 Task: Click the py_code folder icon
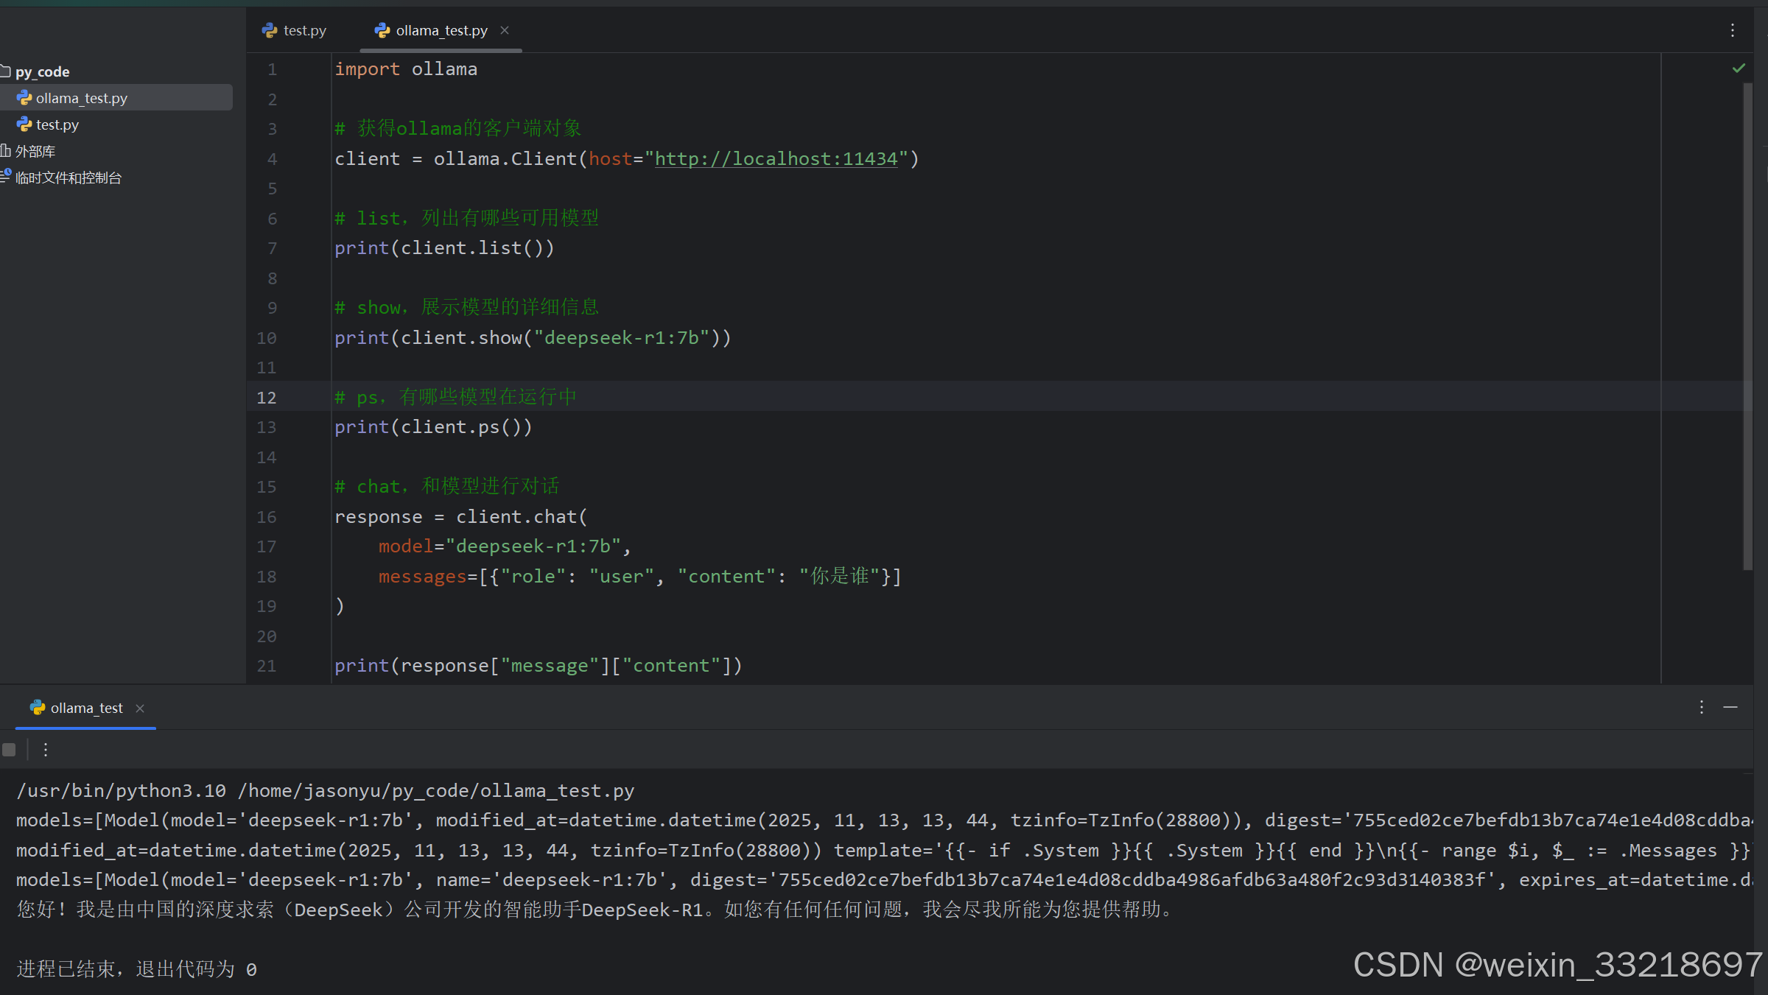tap(5, 71)
